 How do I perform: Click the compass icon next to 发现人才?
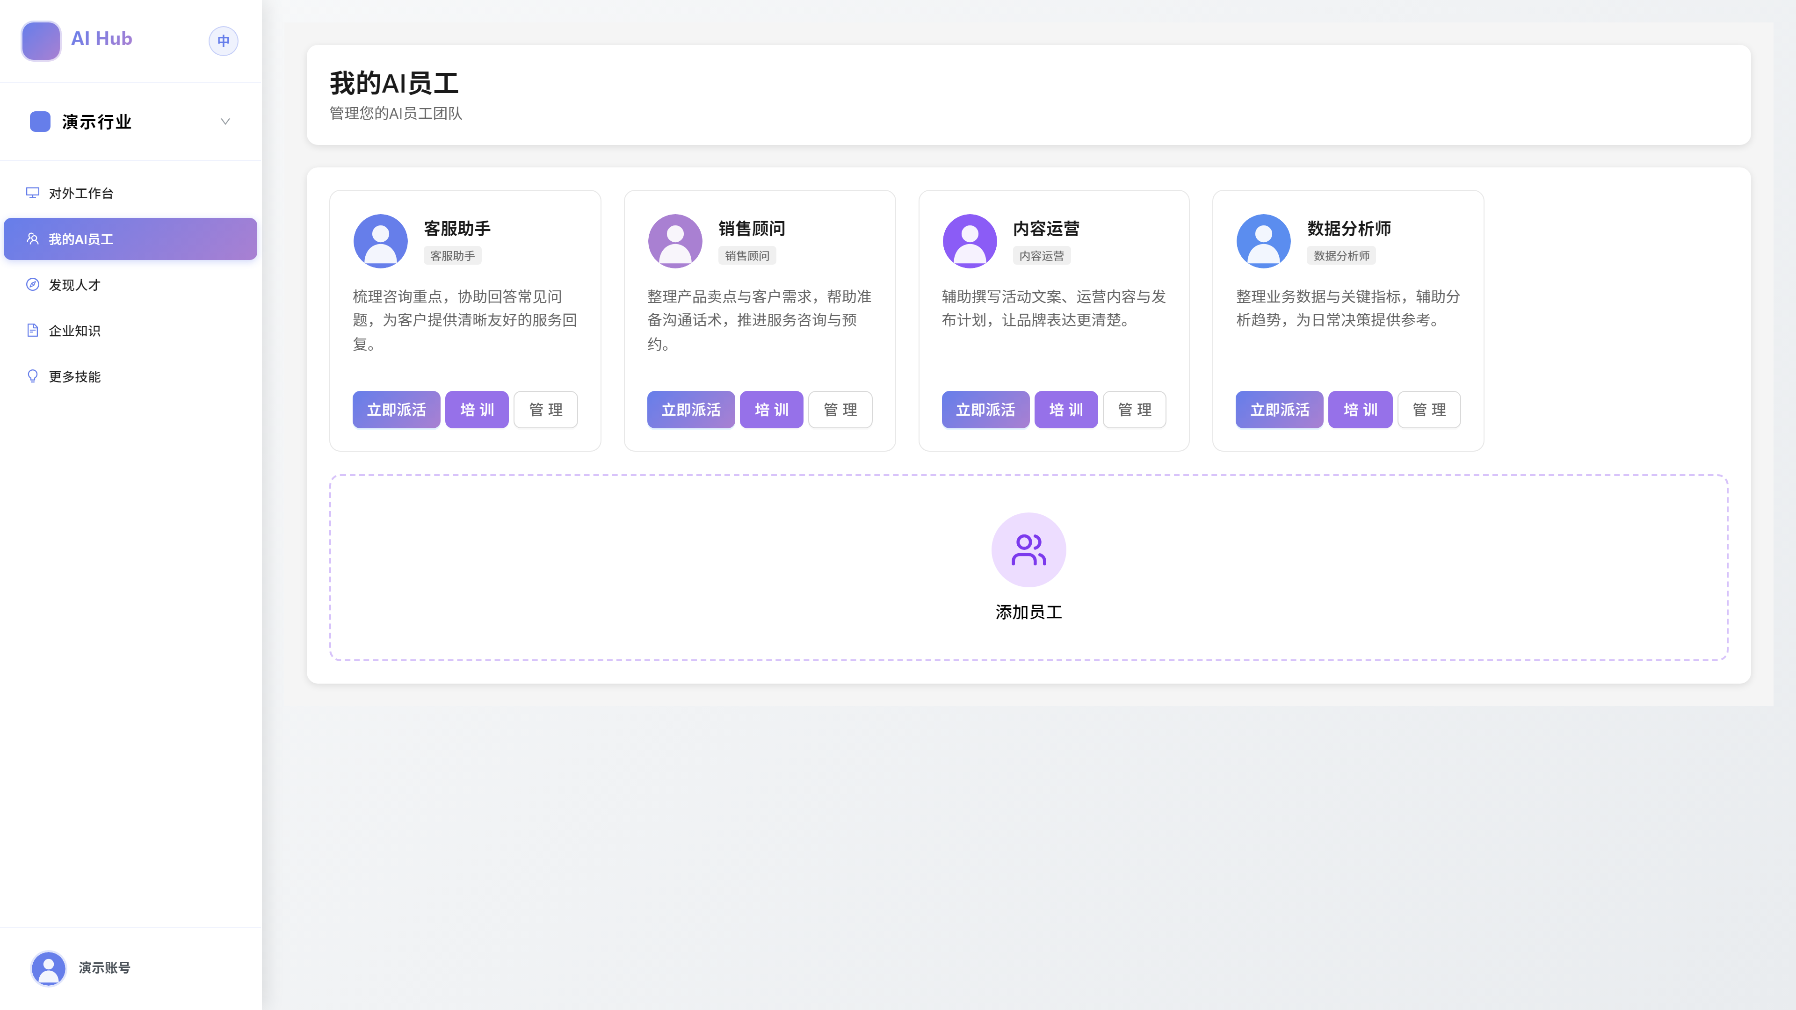(x=33, y=284)
